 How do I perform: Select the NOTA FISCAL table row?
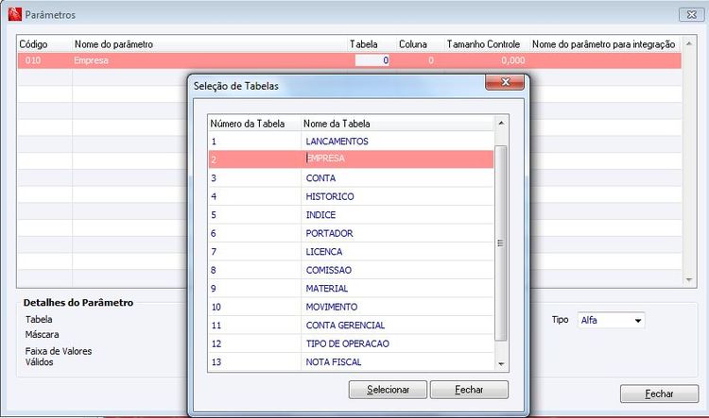[351, 362]
